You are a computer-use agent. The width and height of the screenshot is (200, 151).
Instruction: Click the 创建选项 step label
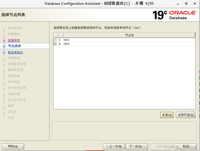[x=14, y=94]
